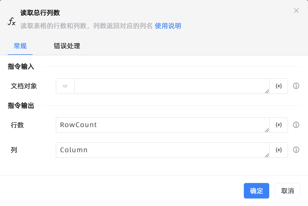
Task: Click resize handle of RowCount field
Action: 267,130
